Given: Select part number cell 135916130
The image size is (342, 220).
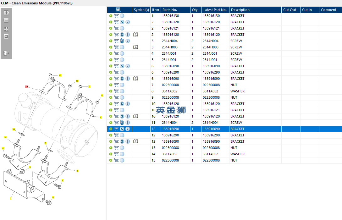Looking at the screenshot, I should [170, 16].
